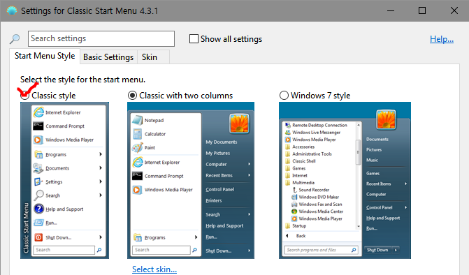Click Remote Desktop Connection icon in Windows 7 preview
This screenshot has height=275, width=469.
tap(288, 125)
